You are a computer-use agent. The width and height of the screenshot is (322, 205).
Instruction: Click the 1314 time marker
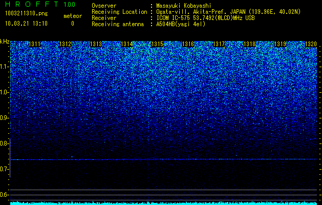tap(127, 44)
